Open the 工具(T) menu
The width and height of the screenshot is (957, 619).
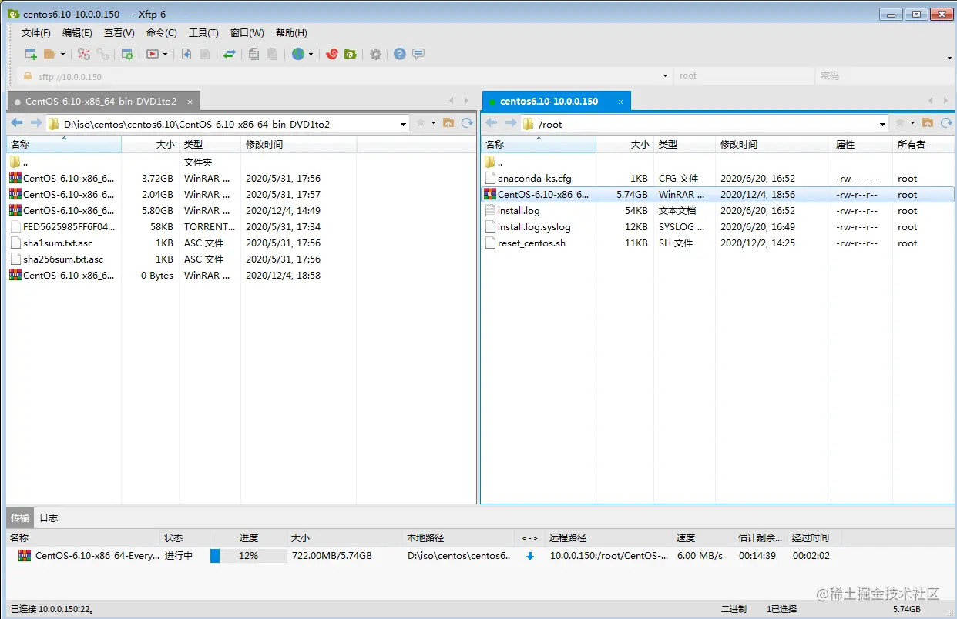[x=203, y=33]
